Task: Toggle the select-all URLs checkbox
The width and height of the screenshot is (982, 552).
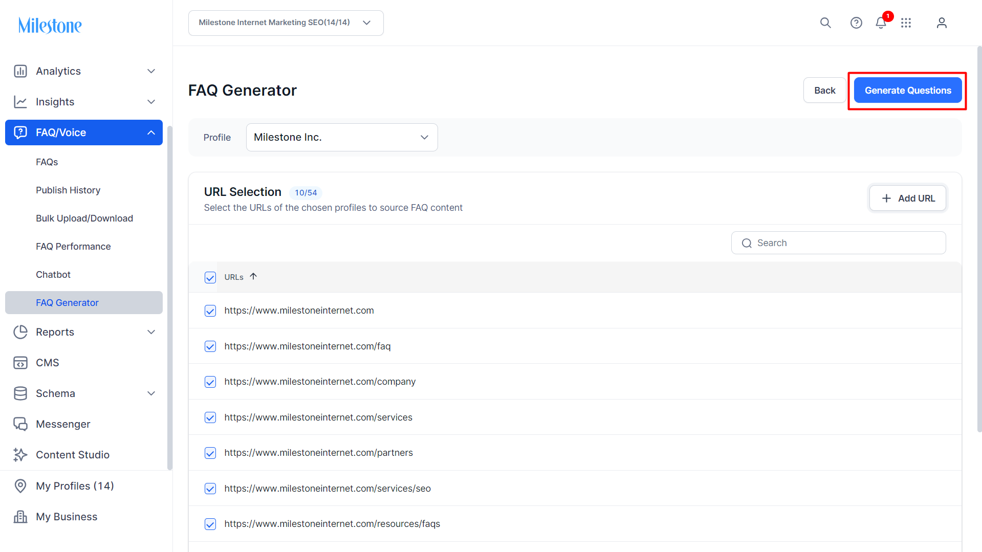Action: (x=210, y=277)
